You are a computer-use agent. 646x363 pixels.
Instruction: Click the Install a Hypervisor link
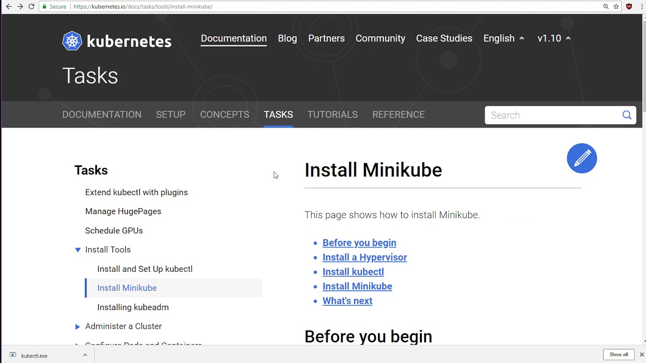364,257
